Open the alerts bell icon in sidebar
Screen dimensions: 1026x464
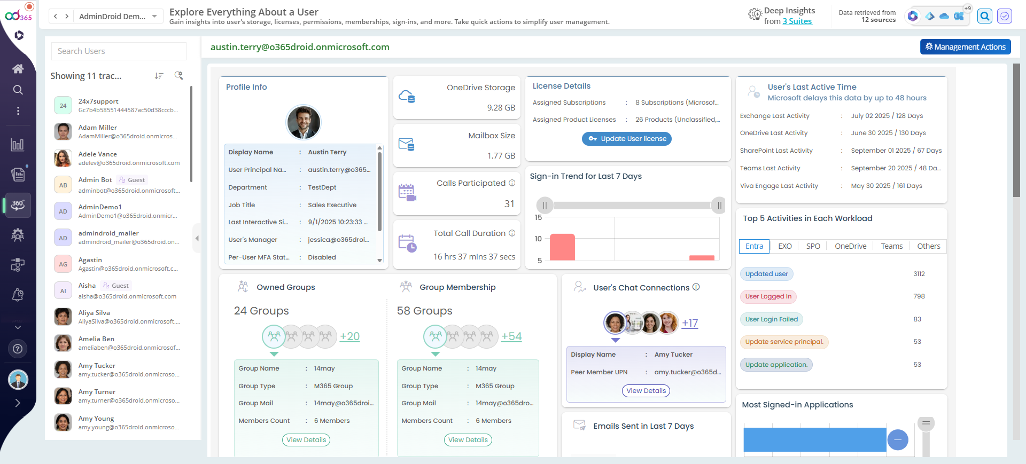[18, 294]
